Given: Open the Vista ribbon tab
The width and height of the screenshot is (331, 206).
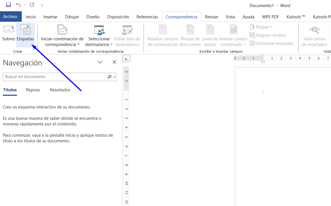Looking at the screenshot, I should click(230, 17).
